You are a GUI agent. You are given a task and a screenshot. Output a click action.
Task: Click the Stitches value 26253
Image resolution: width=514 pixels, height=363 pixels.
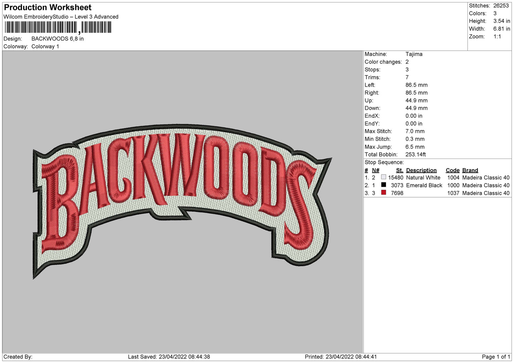point(501,6)
